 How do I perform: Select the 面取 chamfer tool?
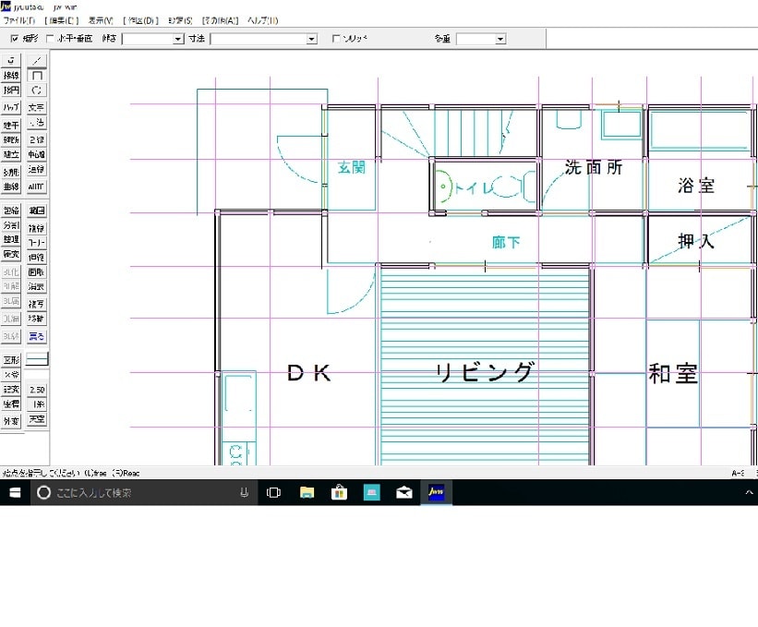pyautogui.click(x=37, y=272)
